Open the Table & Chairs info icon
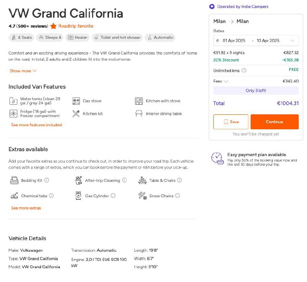 [x=179, y=180]
